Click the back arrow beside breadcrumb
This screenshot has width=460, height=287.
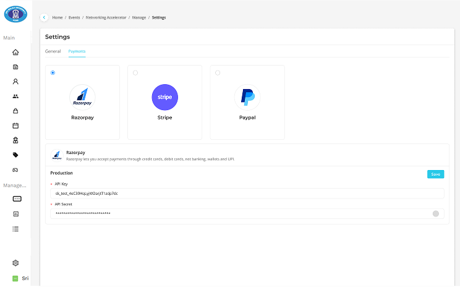click(44, 17)
